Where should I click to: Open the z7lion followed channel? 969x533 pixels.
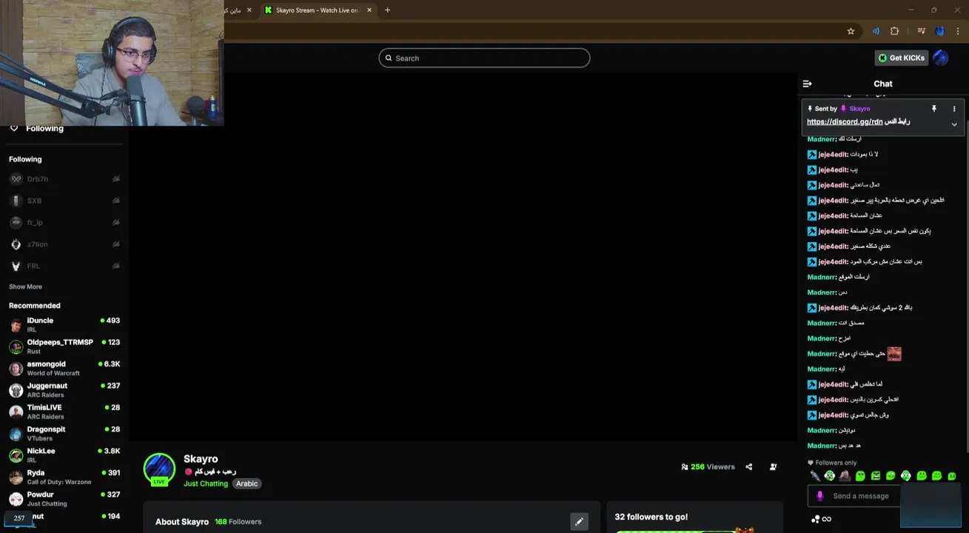pyautogui.click(x=64, y=244)
